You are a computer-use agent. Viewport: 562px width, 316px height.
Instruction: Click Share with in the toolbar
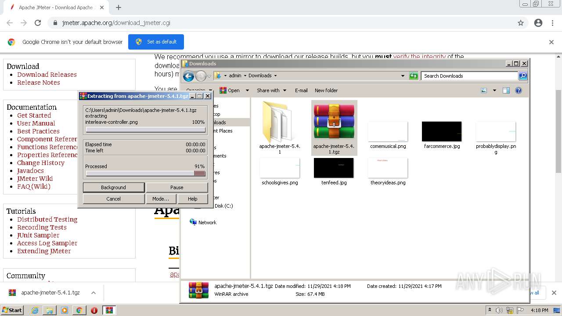point(268,90)
